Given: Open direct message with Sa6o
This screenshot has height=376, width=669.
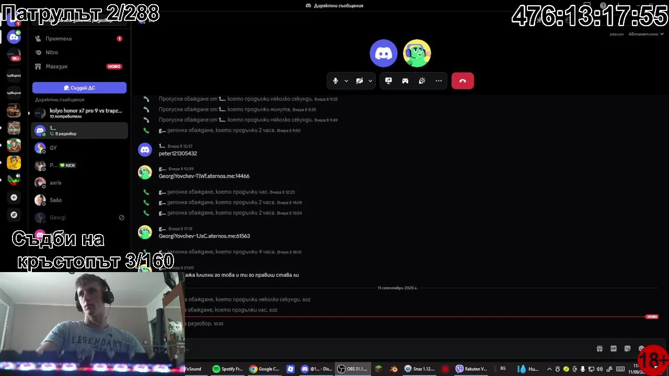Looking at the screenshot, I should click(x=79, y=200).
